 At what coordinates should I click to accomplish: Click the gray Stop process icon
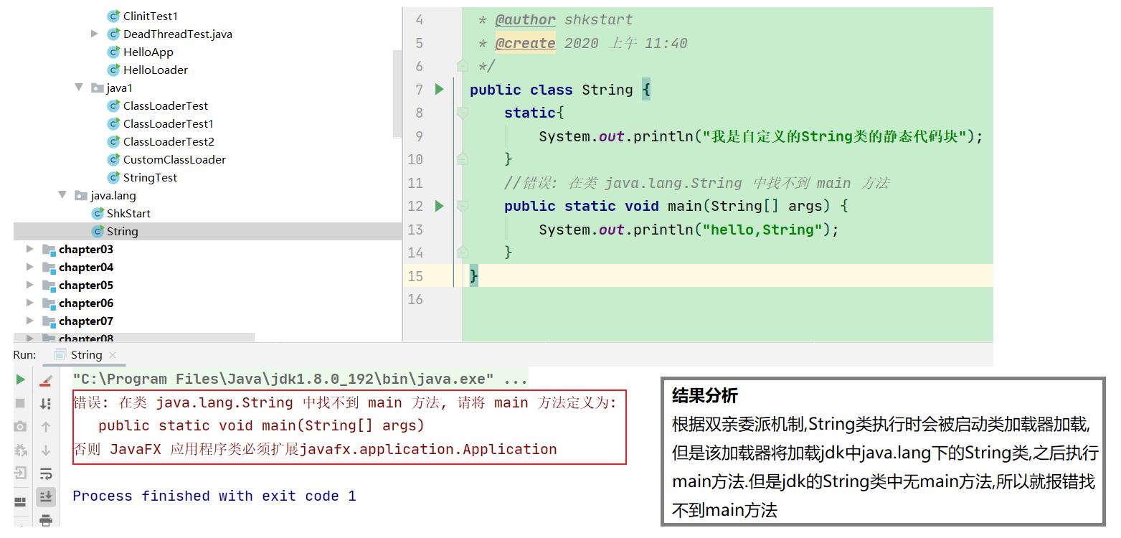coord(21,403)
